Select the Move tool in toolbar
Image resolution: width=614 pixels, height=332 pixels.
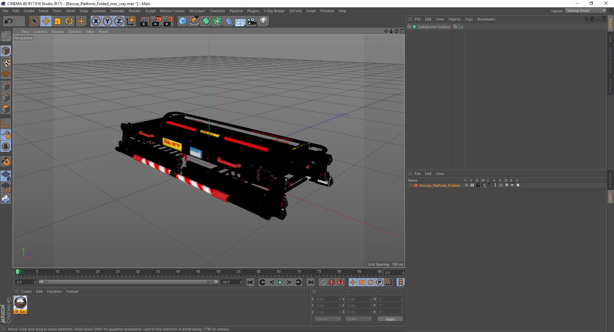pyautogui.click(x=46, y=21)
